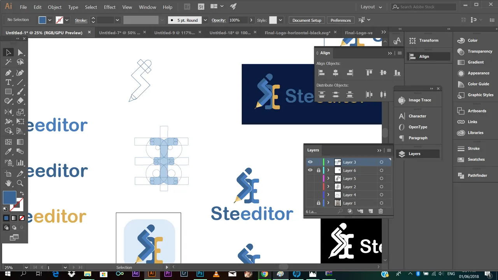Show Layer 5 visibility box
This screenshot has height=280, width=498.
coord(310,178)
